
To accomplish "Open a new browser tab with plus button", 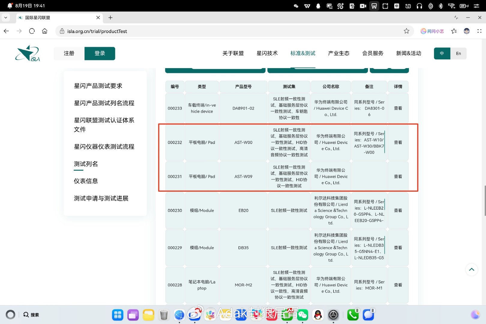I will pyautogui.click(x=110, y=18).
